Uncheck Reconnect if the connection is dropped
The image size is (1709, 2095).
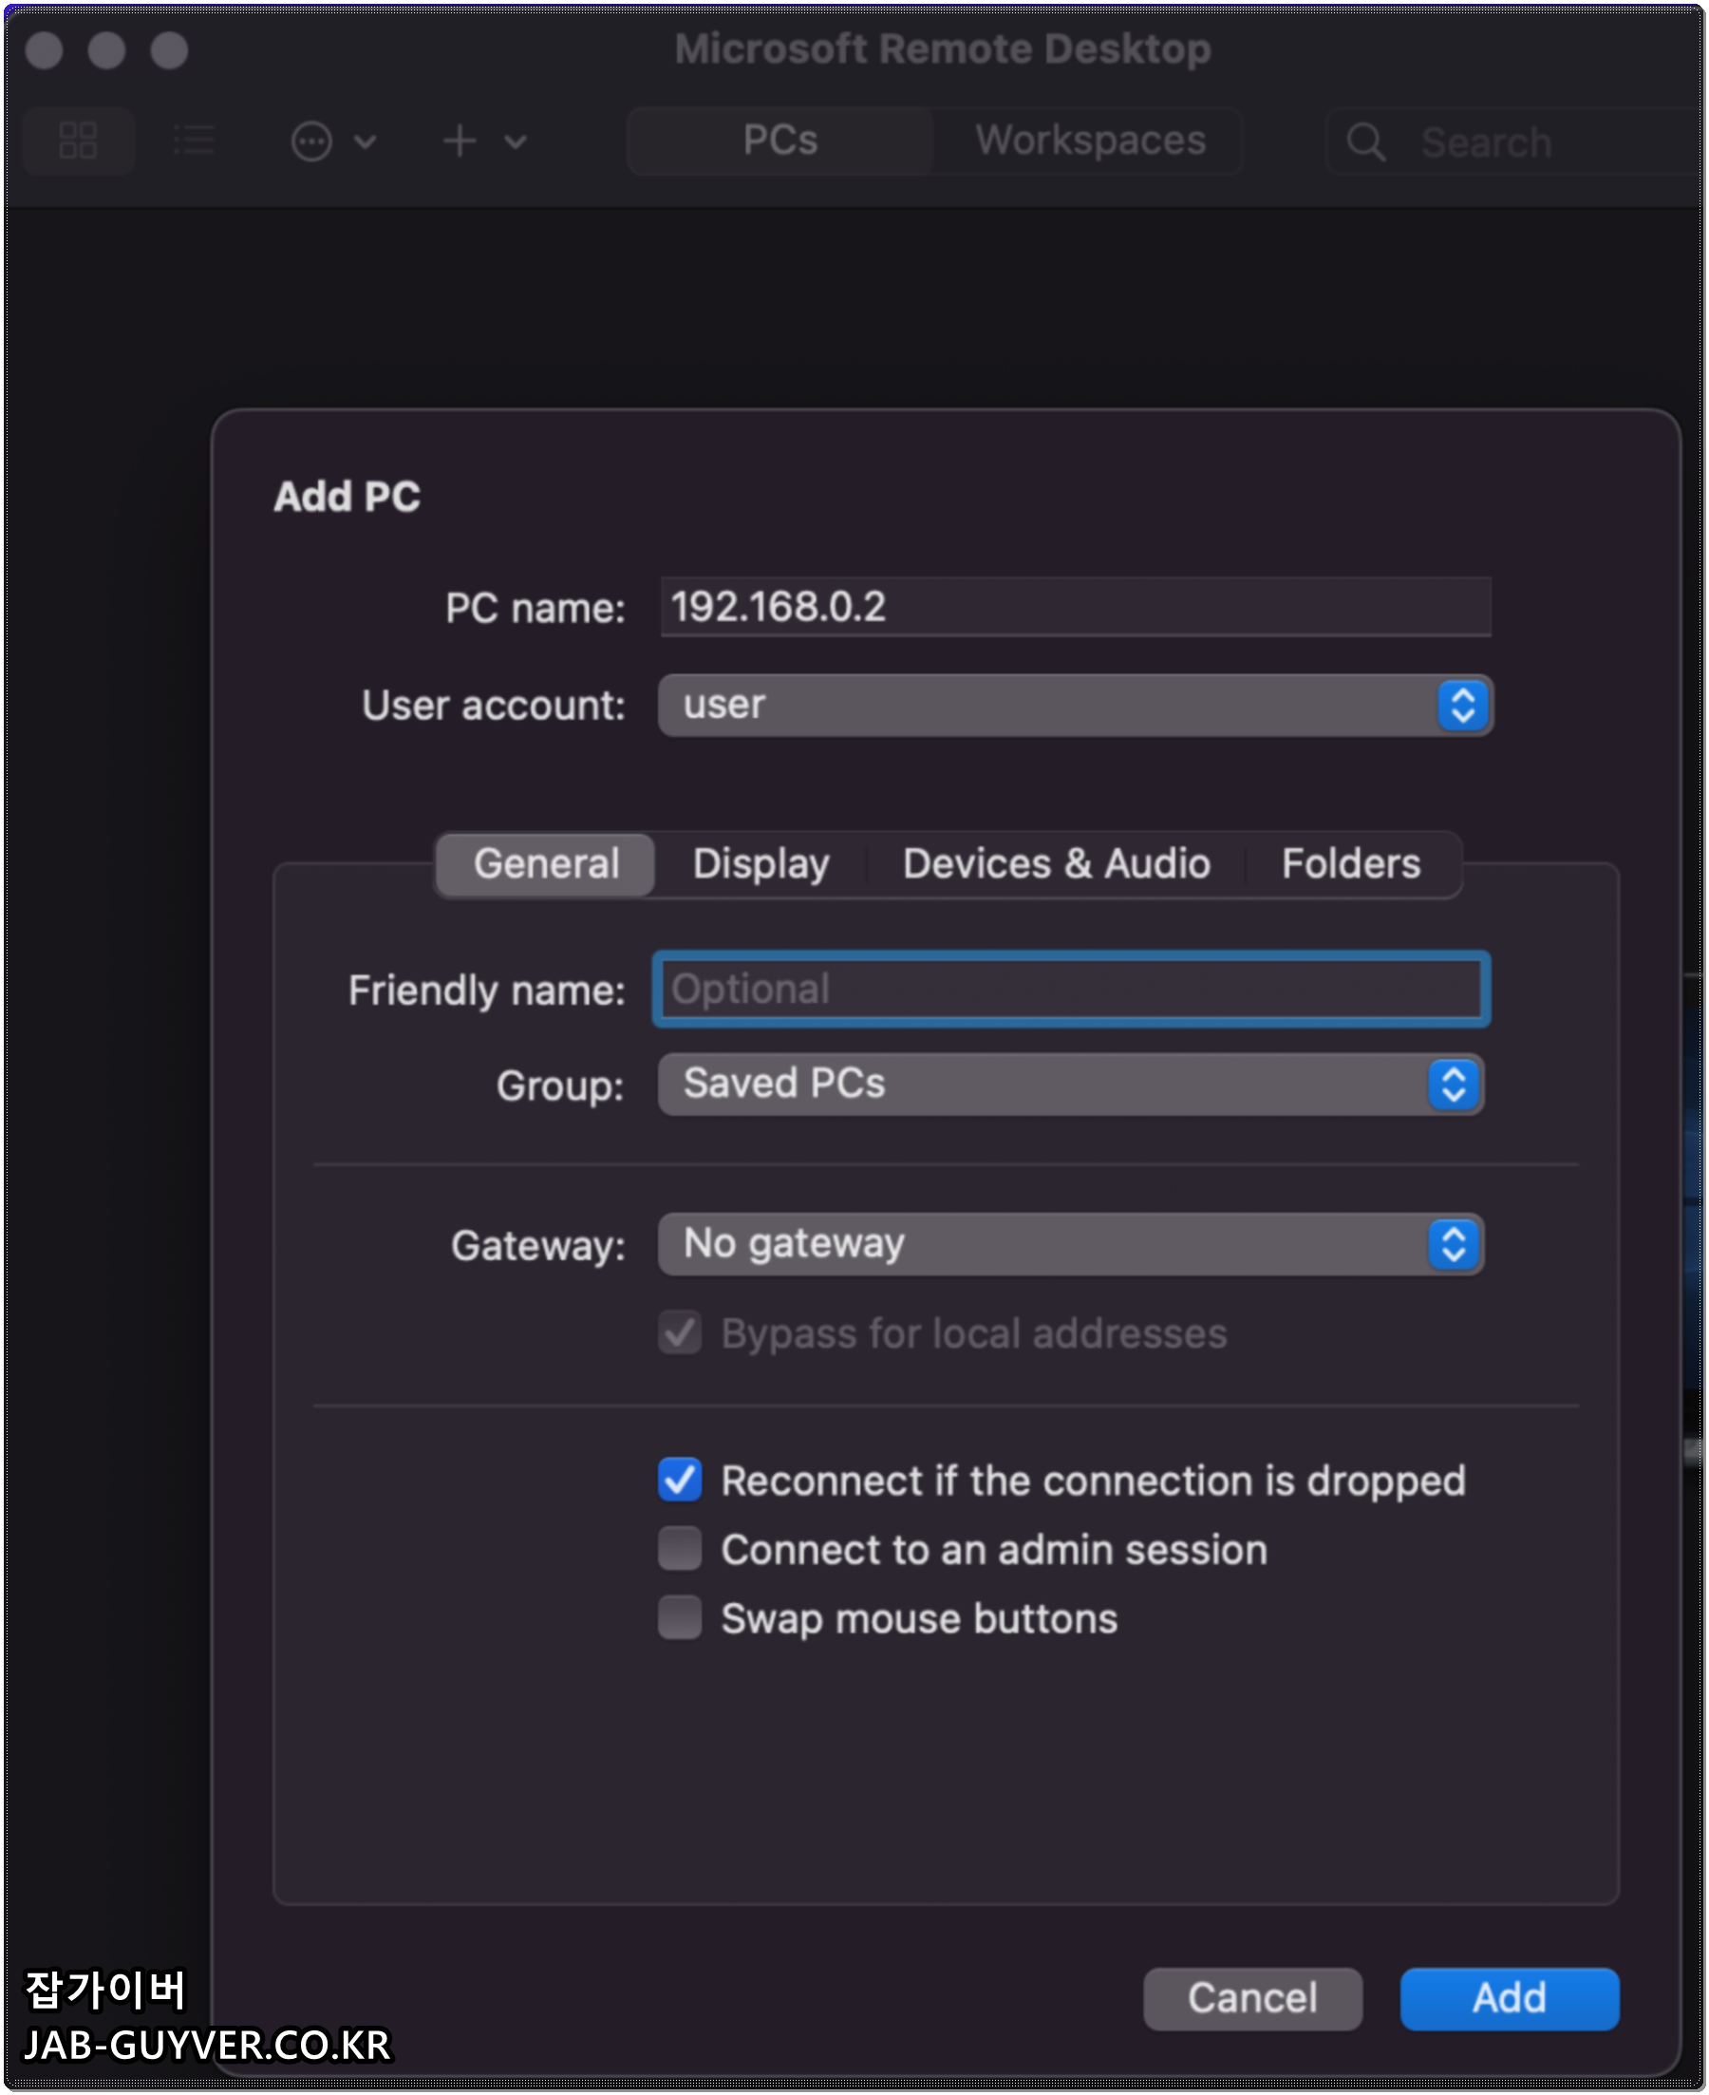pyautogui.click(x=680, y=1481)
